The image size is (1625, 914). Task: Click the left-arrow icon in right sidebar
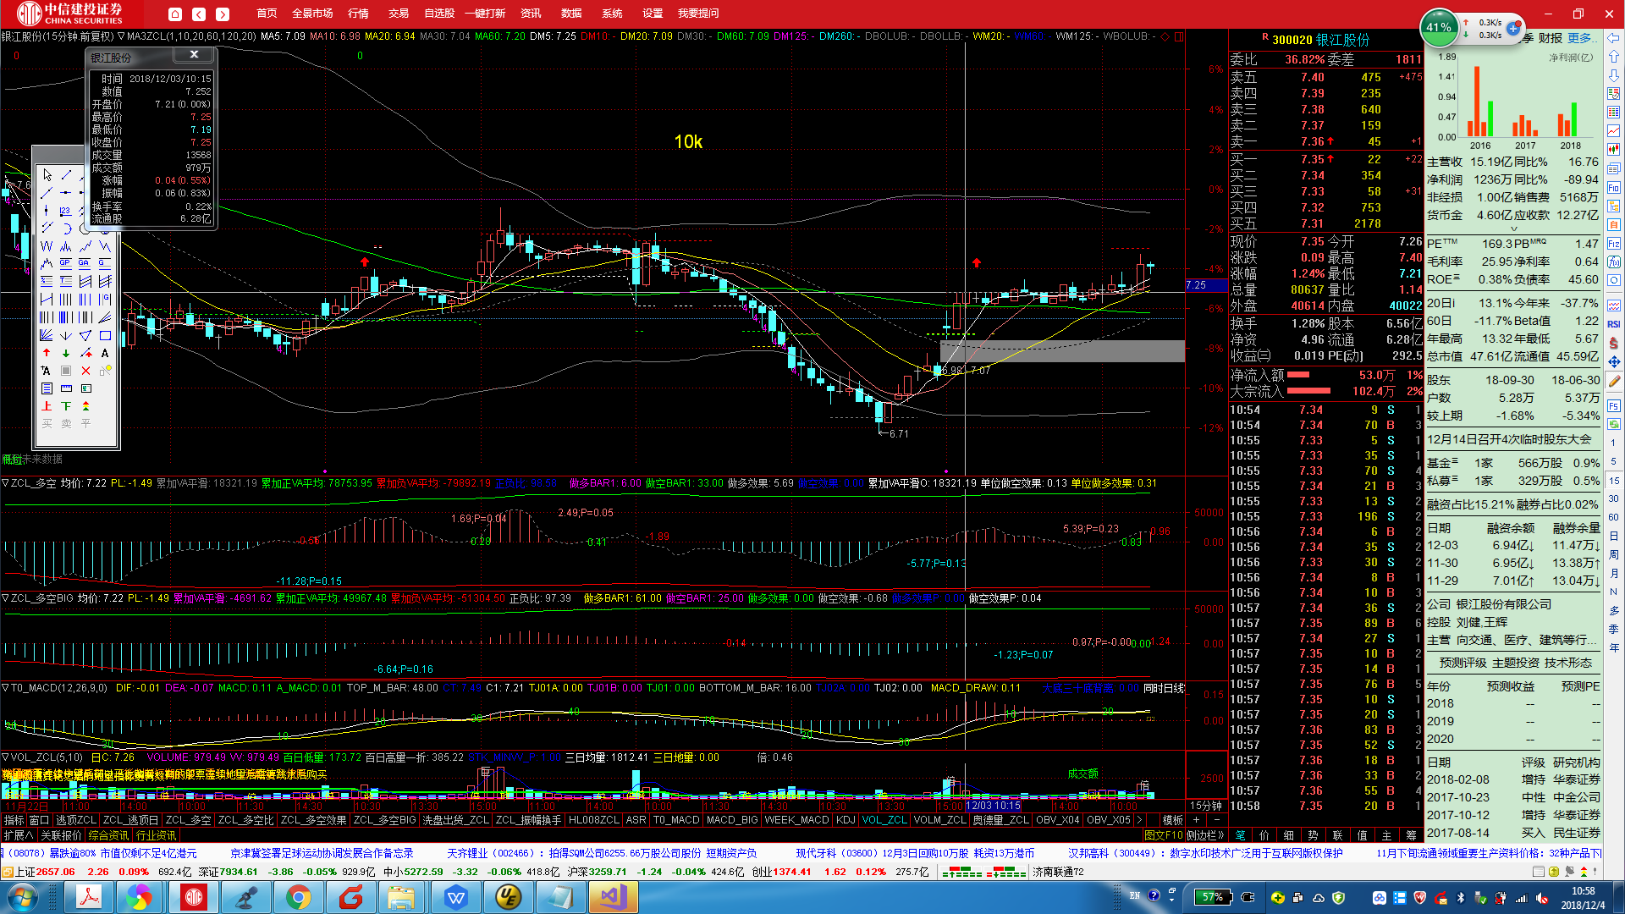pyautogui.click(x=1613, y=38)
